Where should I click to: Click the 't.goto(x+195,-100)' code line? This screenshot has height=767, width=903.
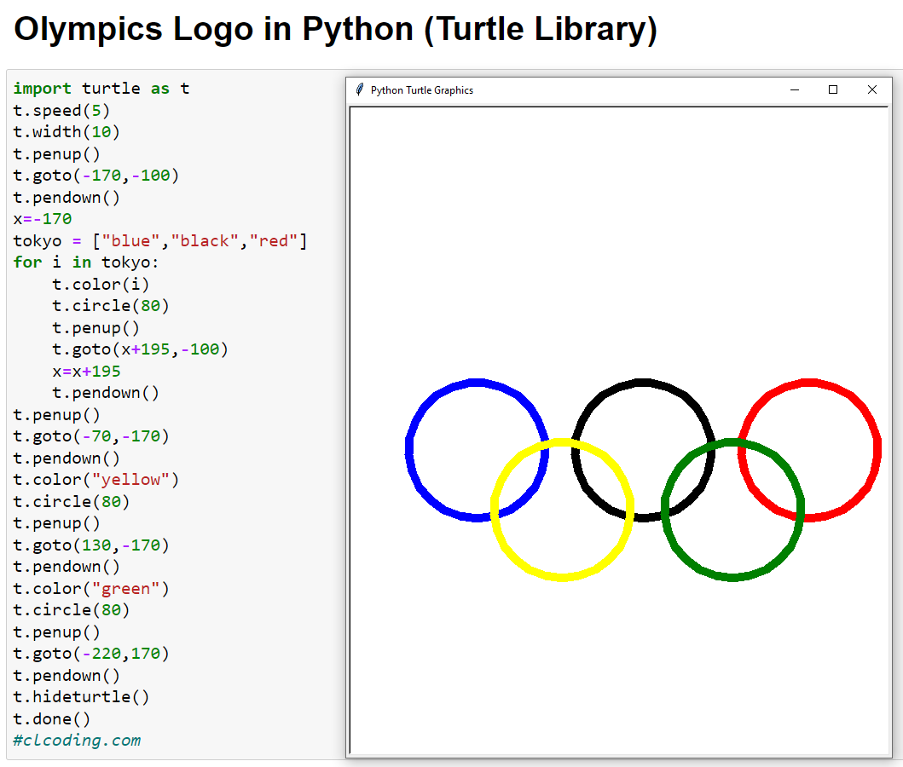coord(141,350)
